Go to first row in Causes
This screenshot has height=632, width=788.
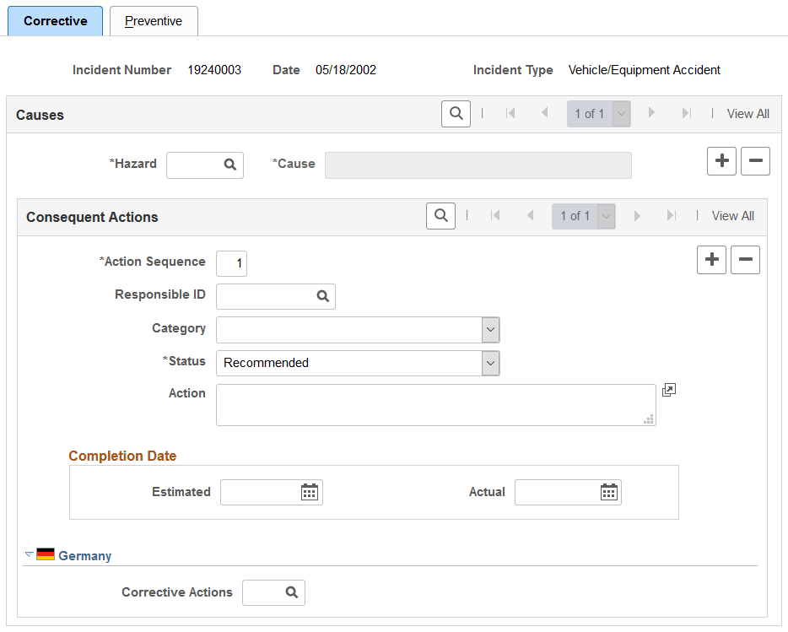[510, 113]
